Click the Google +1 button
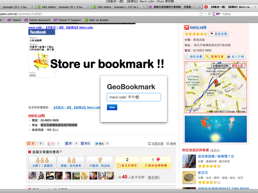 pyautogui.click(x=51, y=143)
